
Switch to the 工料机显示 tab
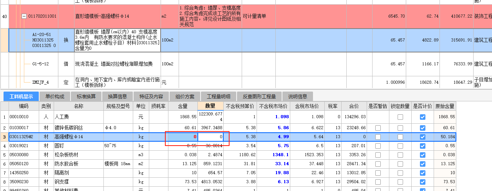[21, 97]
